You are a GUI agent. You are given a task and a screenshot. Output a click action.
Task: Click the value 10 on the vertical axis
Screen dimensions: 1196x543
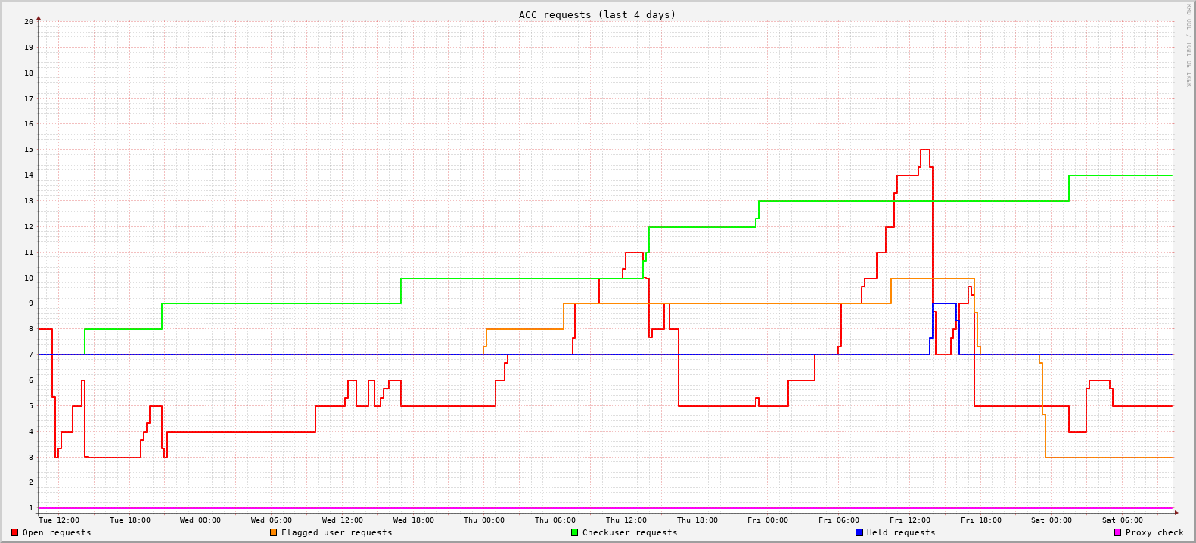[x=29, y=278]
